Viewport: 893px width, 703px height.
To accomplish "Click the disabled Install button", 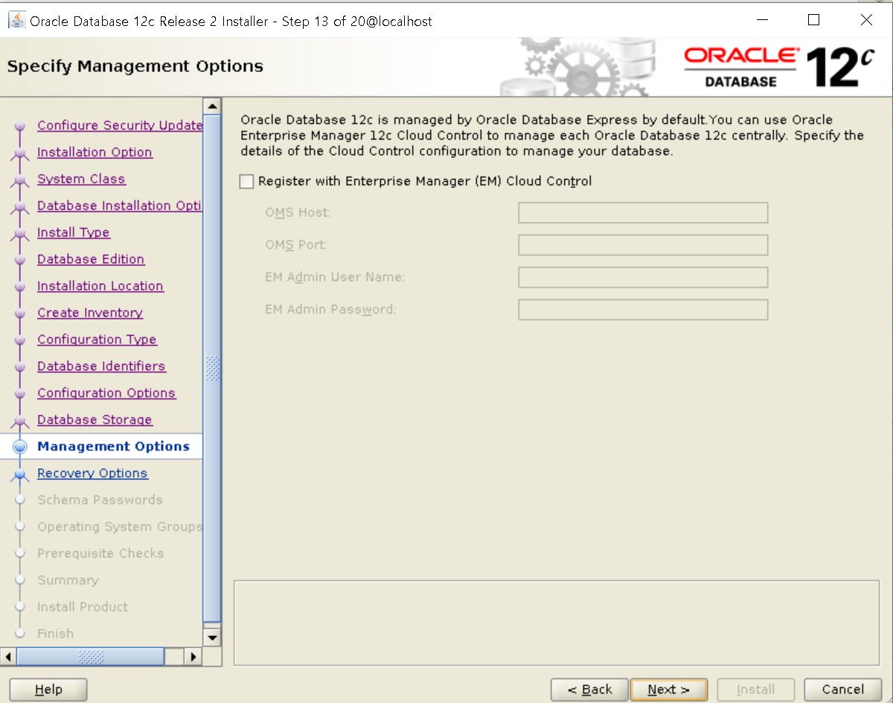I will click(x=756, y=690).
